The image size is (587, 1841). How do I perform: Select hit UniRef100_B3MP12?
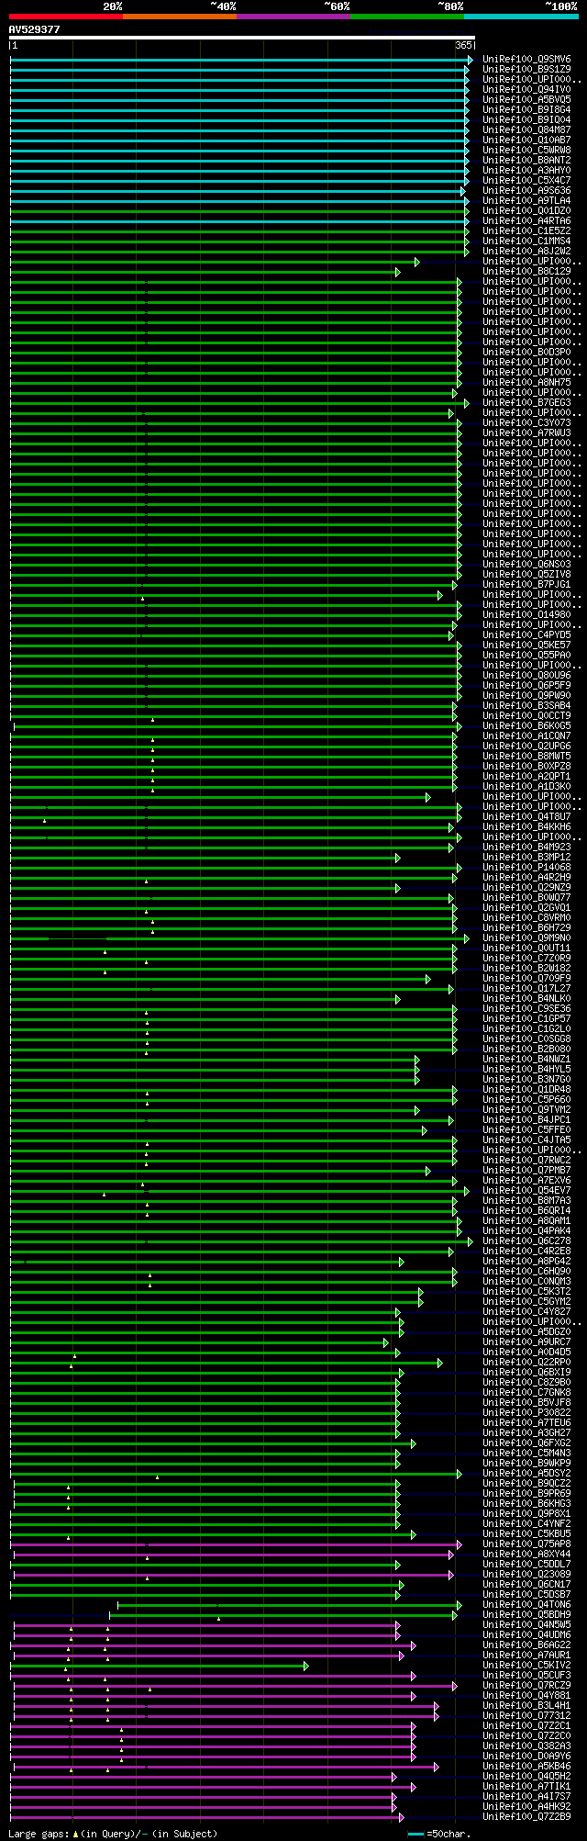[x=526, y=858]
